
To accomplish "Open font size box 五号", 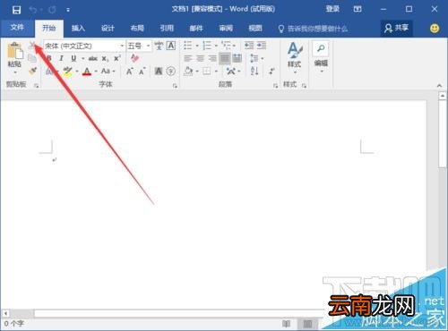I will pyautogui.click(x=139, y=46).
